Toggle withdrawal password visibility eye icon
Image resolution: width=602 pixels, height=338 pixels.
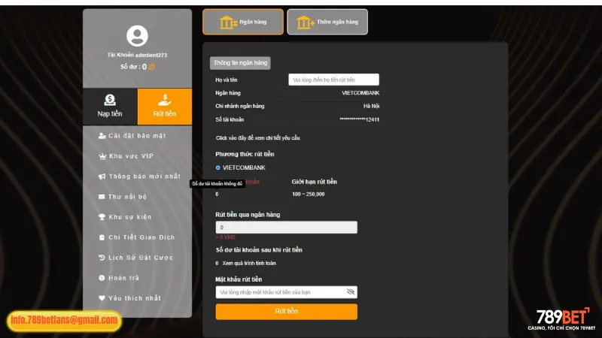[350, 292]
